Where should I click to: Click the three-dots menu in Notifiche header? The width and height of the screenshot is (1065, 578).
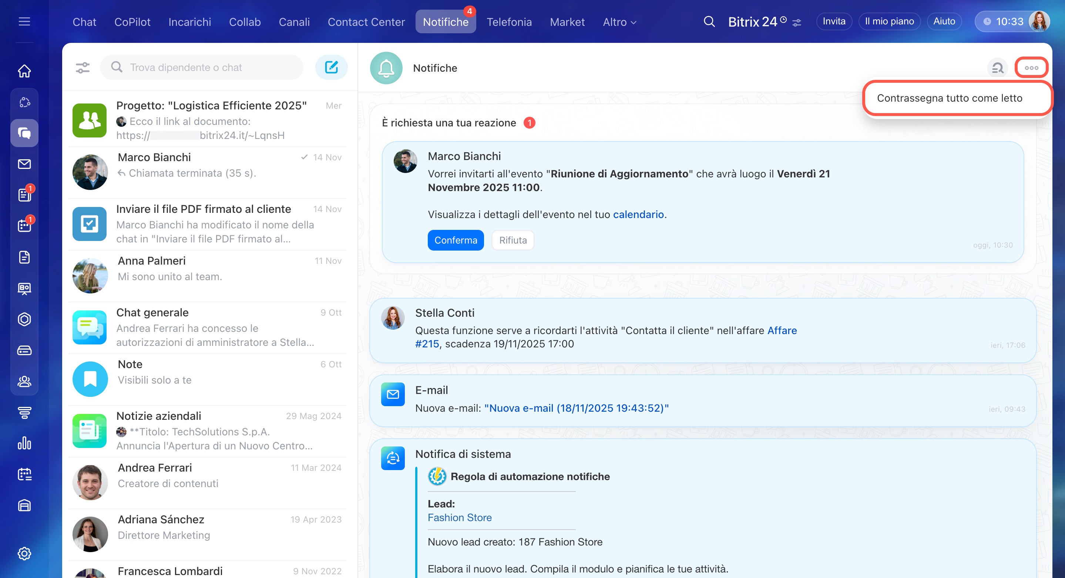point(1031,68)
